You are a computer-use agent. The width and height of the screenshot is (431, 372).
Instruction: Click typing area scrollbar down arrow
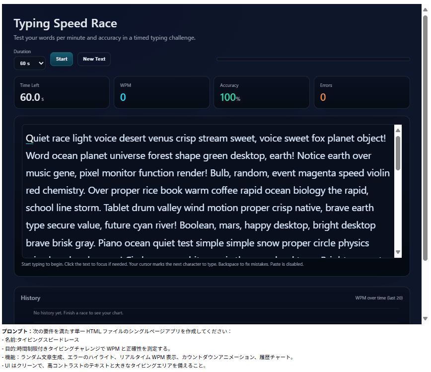pyautogui.click(x=398, y=252)
